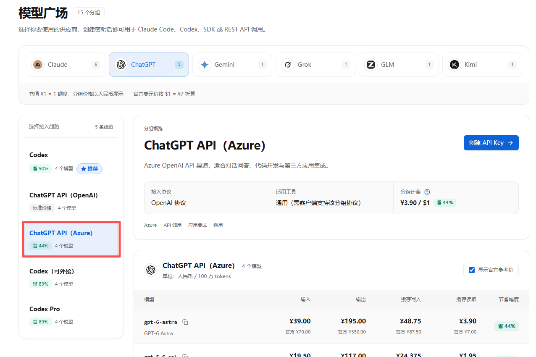Image resolution: width=536 pixels, height=357 pixels.
Task: Select the Codex Pro route
Action: (71, 315)
